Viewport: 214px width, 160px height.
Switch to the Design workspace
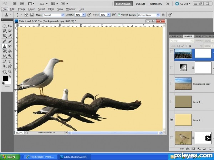point(140,4)
